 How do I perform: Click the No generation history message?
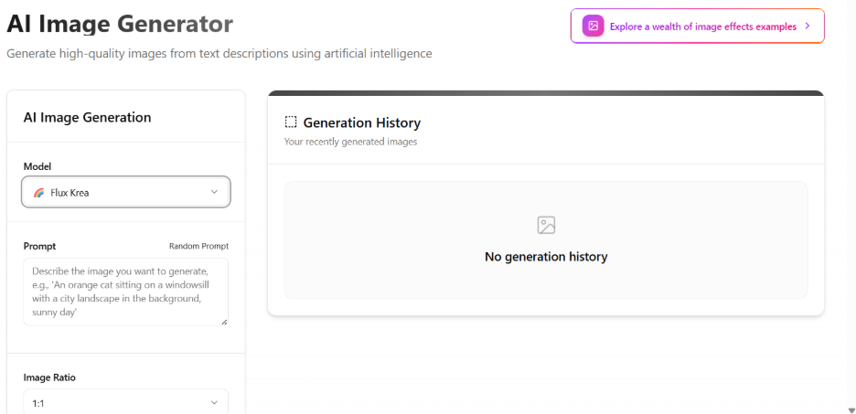click(546, 257)
